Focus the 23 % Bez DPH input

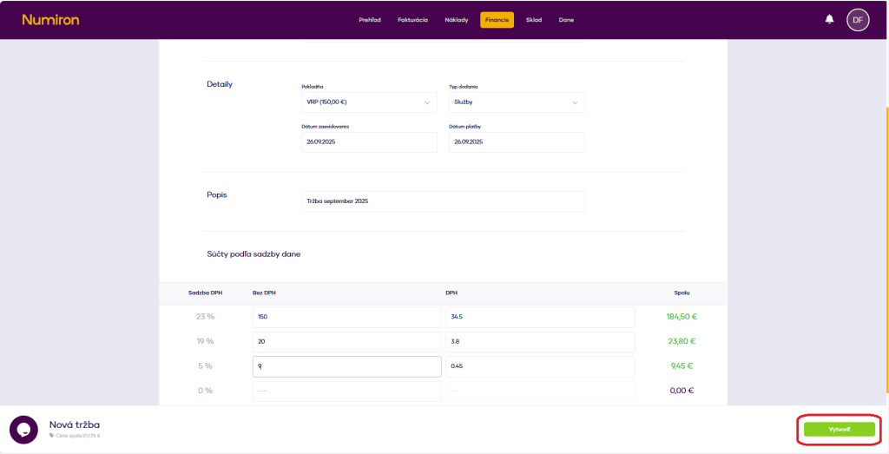(346, 317)
